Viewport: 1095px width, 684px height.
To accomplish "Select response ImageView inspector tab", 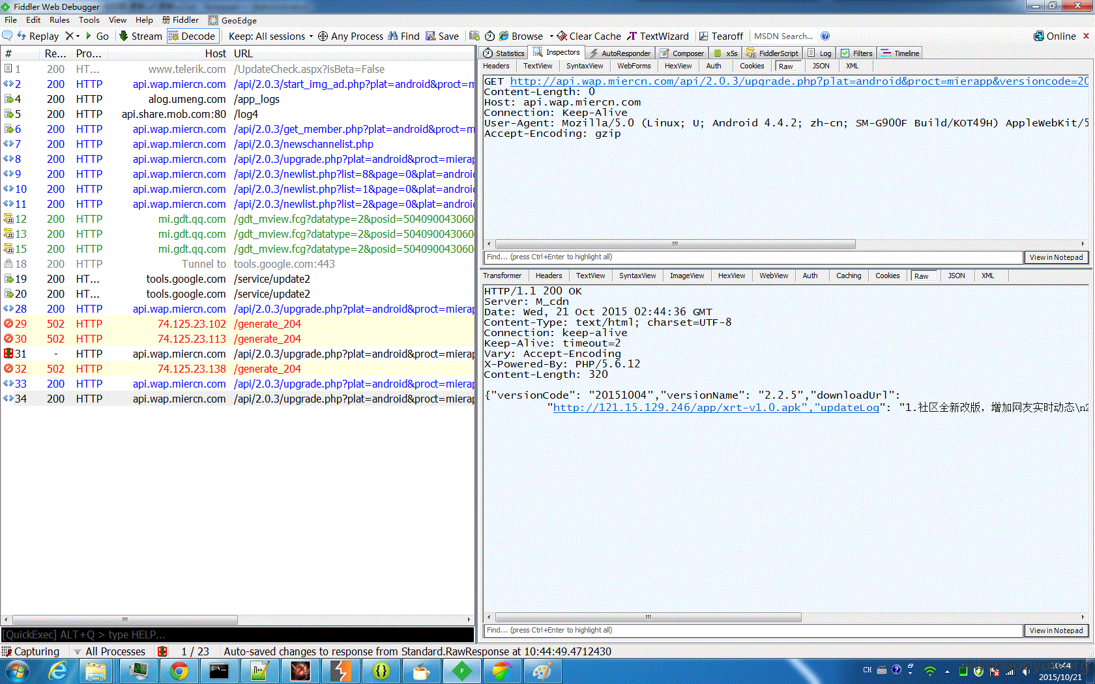I will click(x=687, y=276).
